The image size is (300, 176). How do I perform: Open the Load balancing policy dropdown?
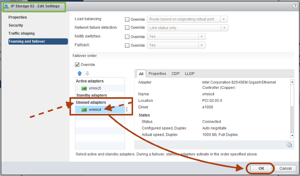tap(188, 19)
